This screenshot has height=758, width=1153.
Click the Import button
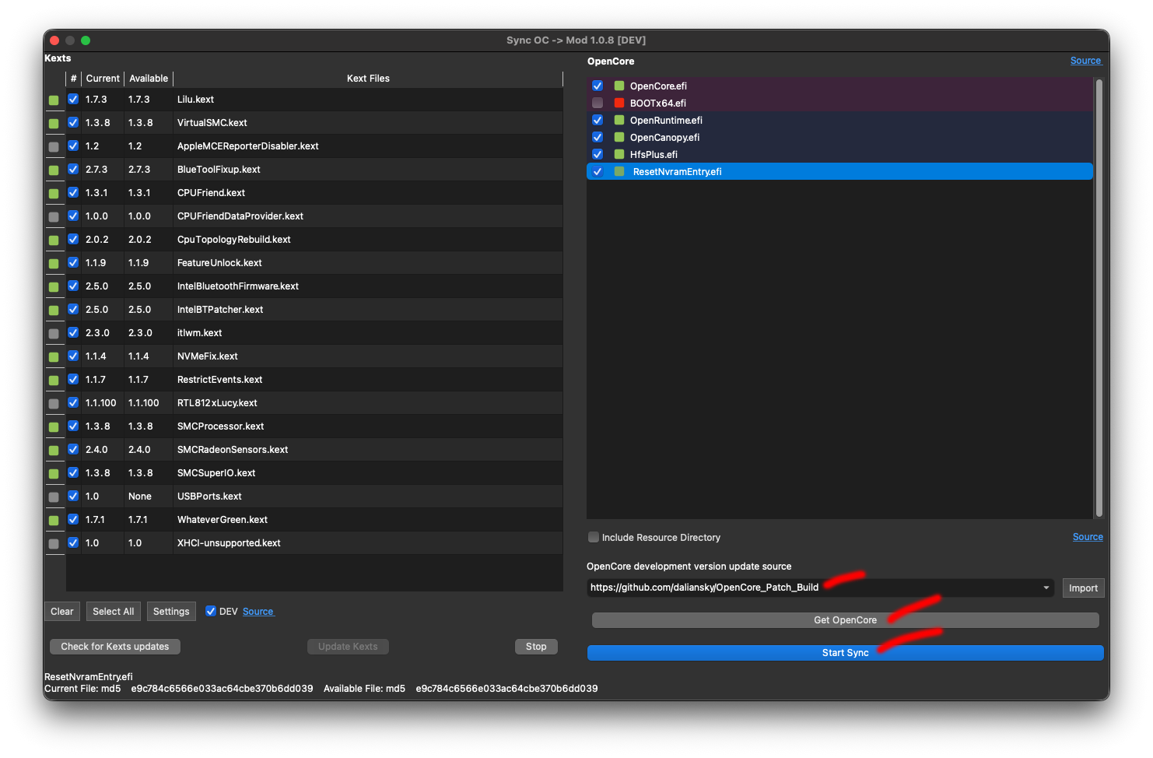1084,588
